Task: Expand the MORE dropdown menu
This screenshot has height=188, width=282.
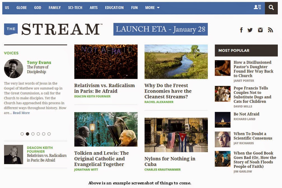Action: click(x=152, y=8)
